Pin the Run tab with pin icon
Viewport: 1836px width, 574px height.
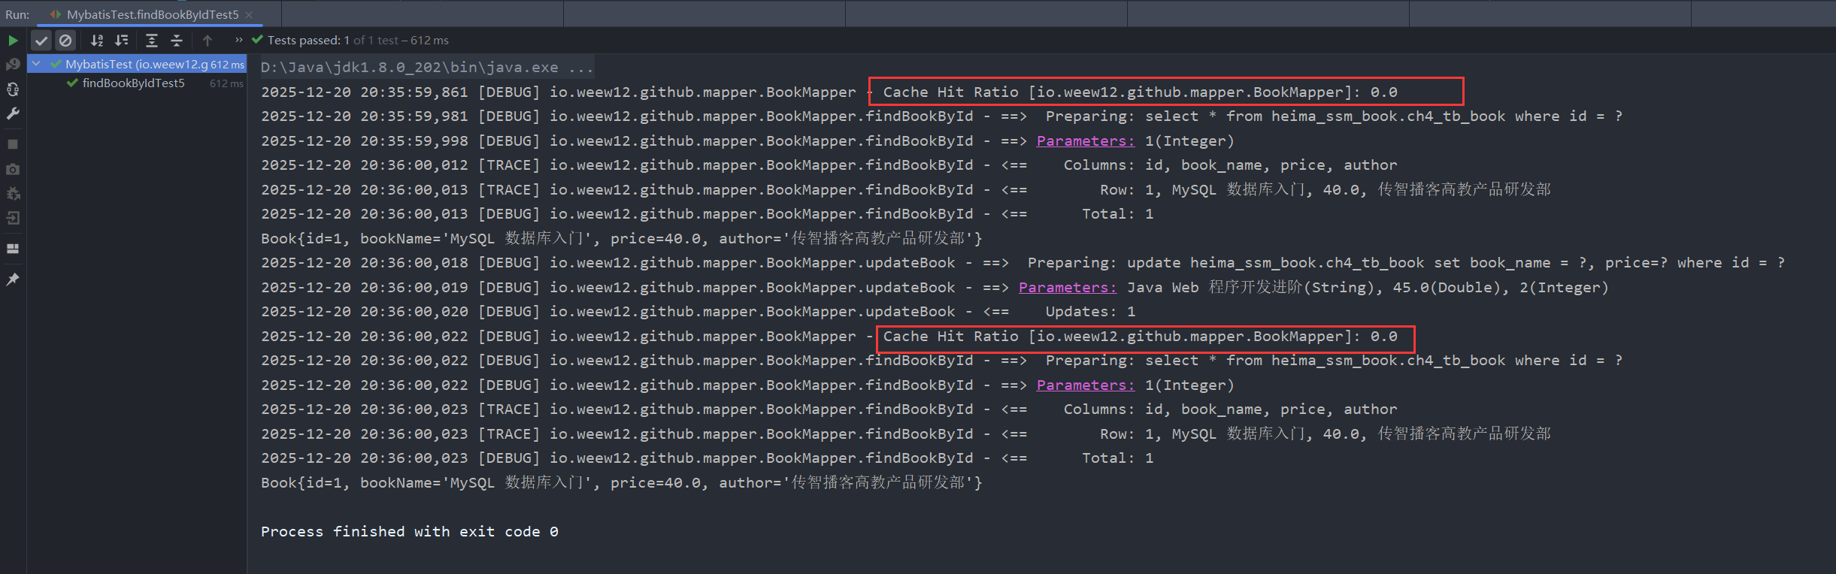[13, 279]
